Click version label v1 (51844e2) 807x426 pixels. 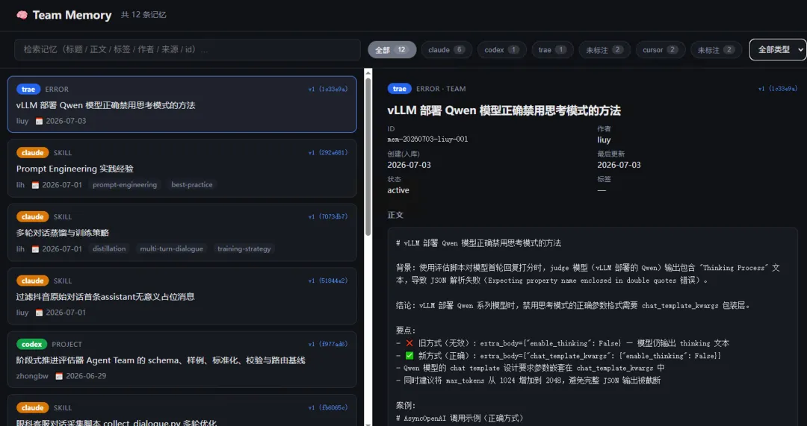[328, 281]
